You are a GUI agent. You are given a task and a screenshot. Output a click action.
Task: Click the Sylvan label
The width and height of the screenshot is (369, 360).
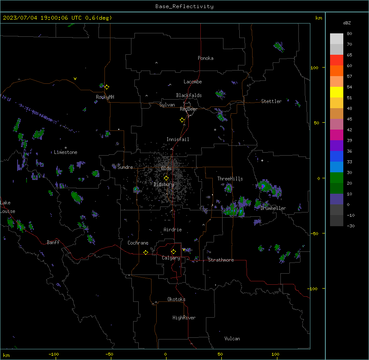pyautogui.click(x=167, y=105)
